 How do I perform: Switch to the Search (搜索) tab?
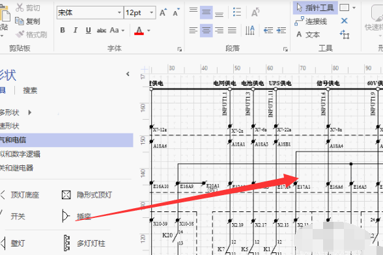(30, 90)
